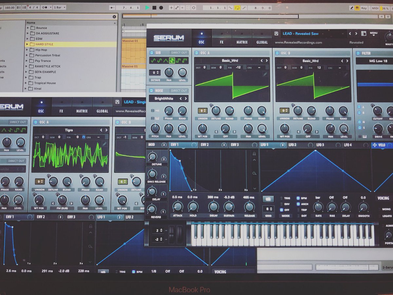This screenshot has height=295, width=393.
Task: Click the SUB DIRECT OUT button
Action: pos(179,53)
